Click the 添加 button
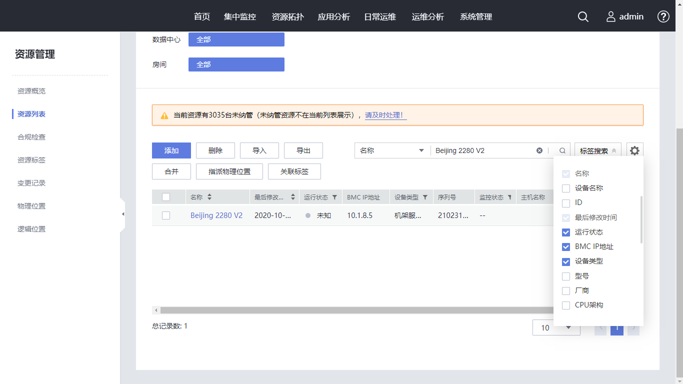 171,150
